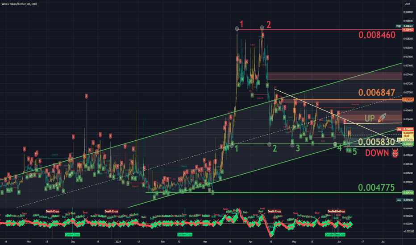Click the green number 3 support label

pyautogui.click(x=298, y=148)
